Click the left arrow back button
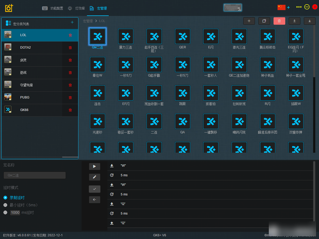 (95, 199)
